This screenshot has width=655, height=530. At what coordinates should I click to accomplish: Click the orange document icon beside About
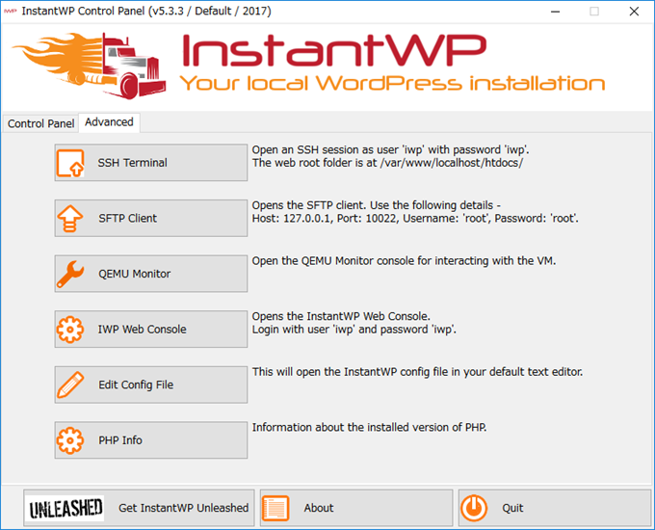coord(275,508)
